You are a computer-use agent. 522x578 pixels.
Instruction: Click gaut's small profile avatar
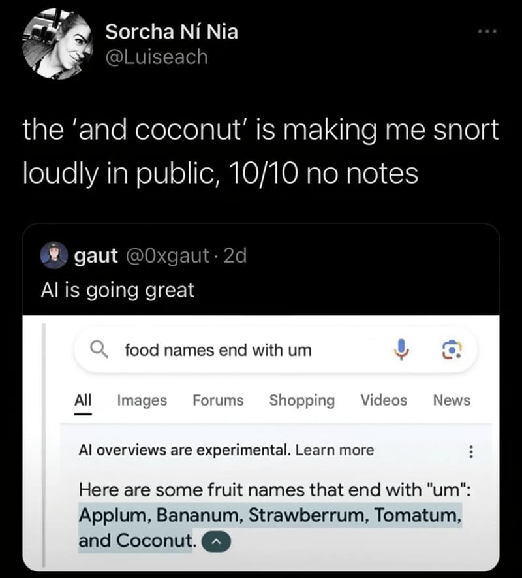point(54,255)
